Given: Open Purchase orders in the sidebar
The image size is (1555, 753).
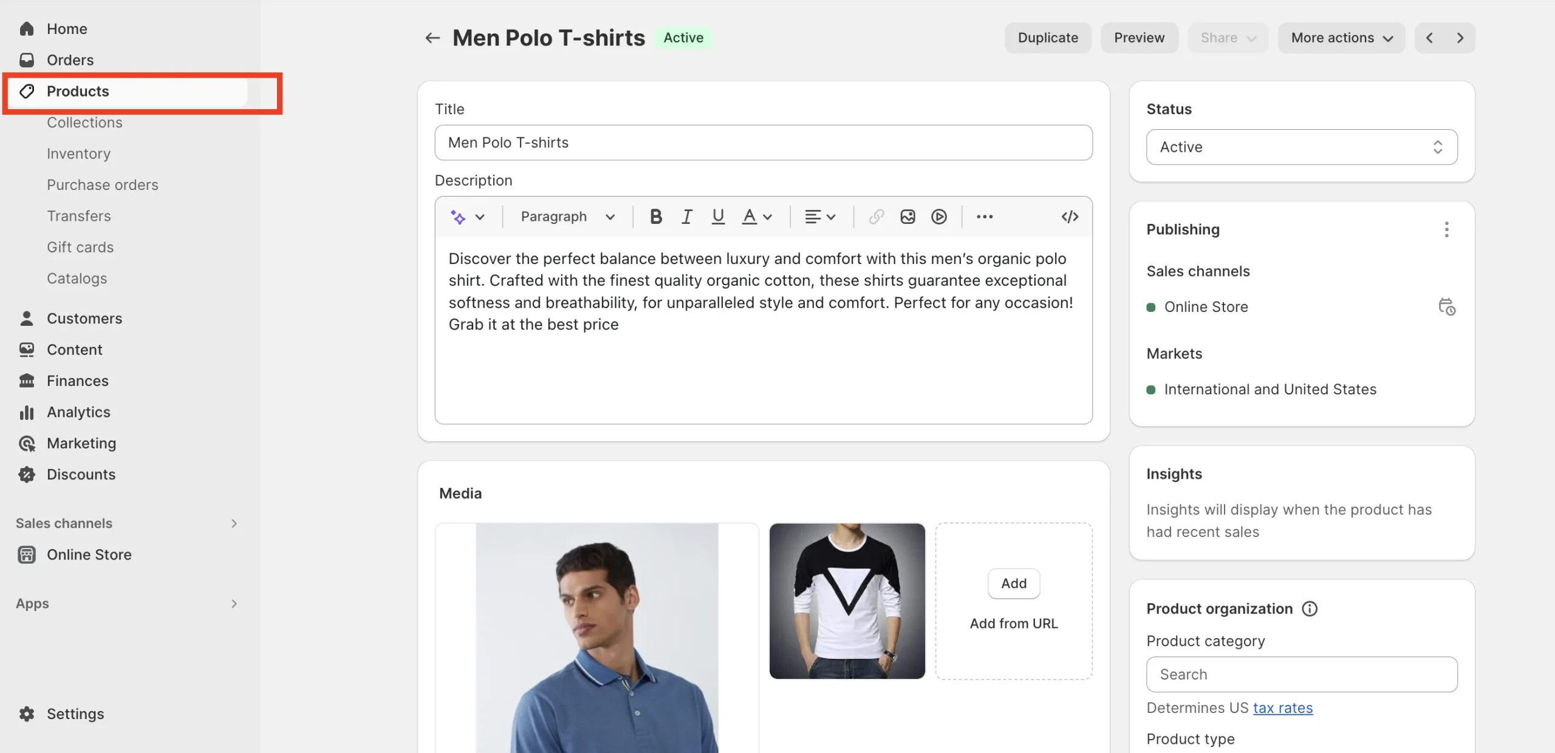Looking at the screenshot, I should pyautogui.click(x=102, y=184).
